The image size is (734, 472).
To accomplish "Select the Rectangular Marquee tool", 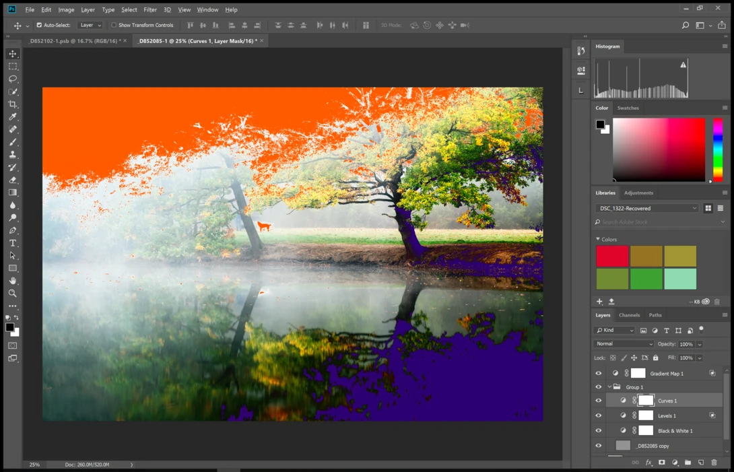I will (x=13, y=67).
